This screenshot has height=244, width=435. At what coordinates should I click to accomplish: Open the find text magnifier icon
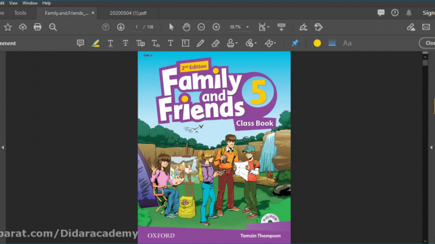(x=53, y=27)
